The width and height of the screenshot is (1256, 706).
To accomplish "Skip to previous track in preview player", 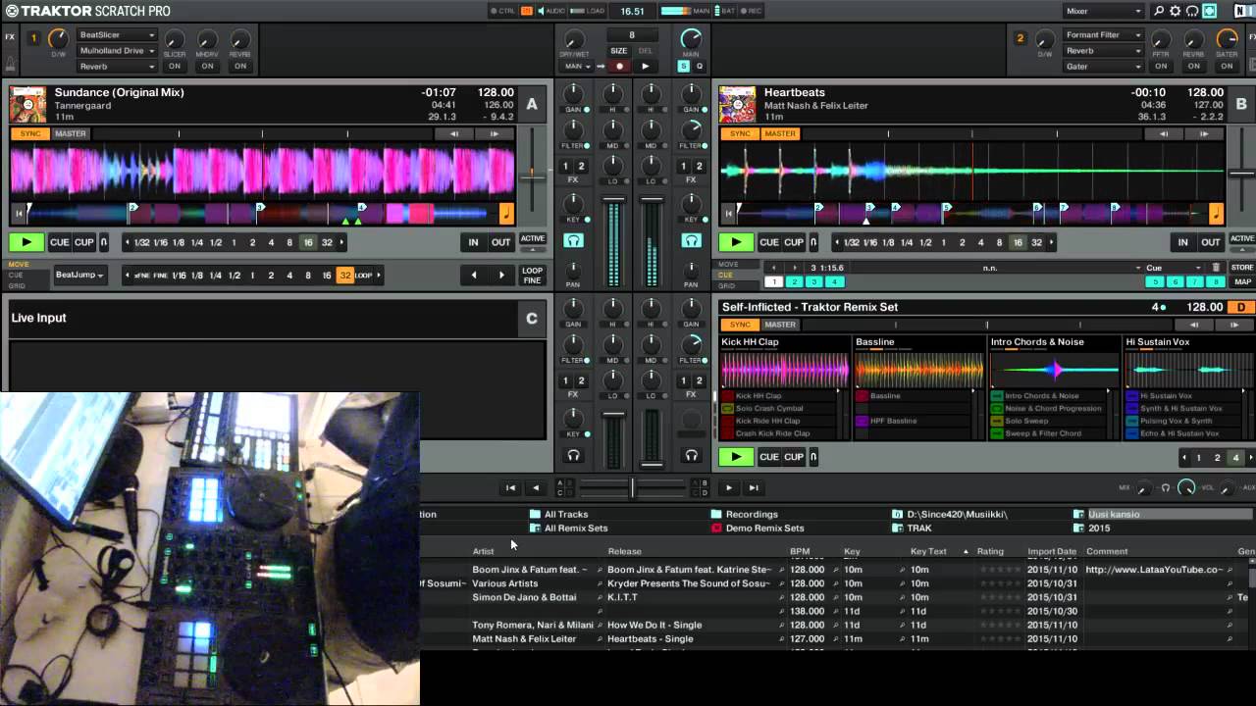I will (x=510, y=487).
